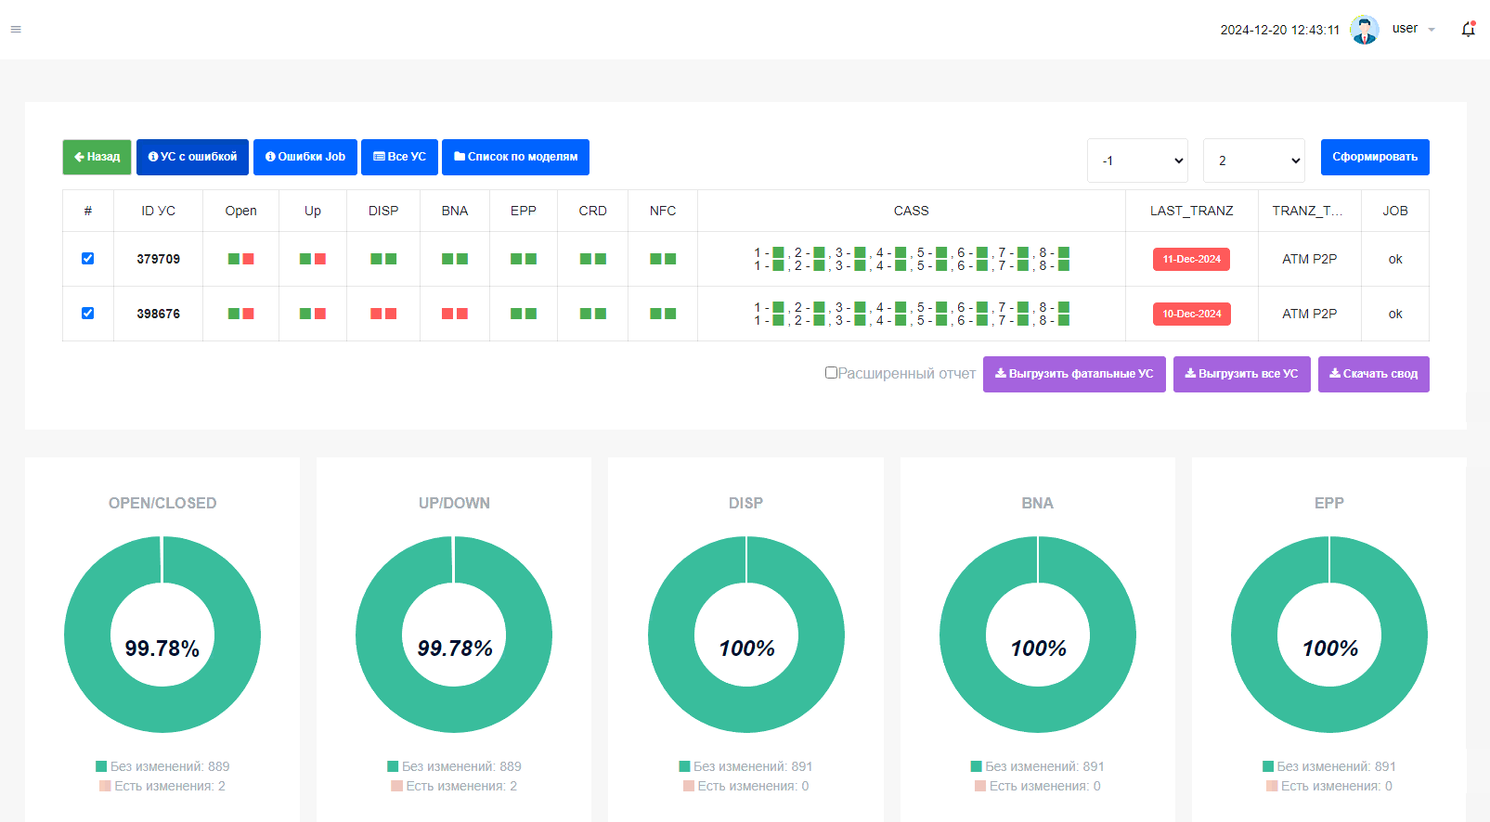Download summary via Скачать свод

click(x=1374, y=374)
